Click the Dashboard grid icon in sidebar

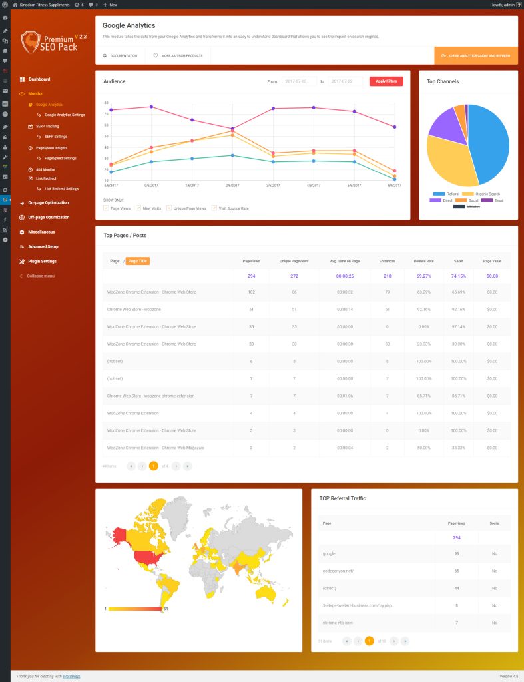coord(22,79)
